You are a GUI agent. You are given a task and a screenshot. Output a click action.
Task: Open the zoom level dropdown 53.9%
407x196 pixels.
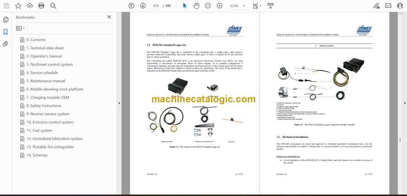(237, 6)
